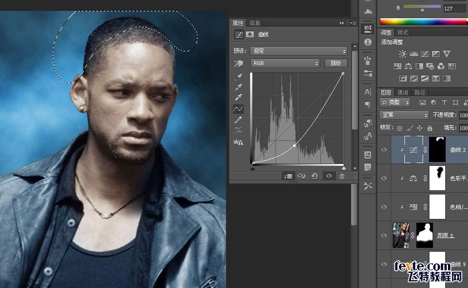Image resolution: width=468 pixels, height=288 pixels.
Task: Open the 预设 preset dropdown showing 自定
Action: pyautogui.click(x=299, y=51)
